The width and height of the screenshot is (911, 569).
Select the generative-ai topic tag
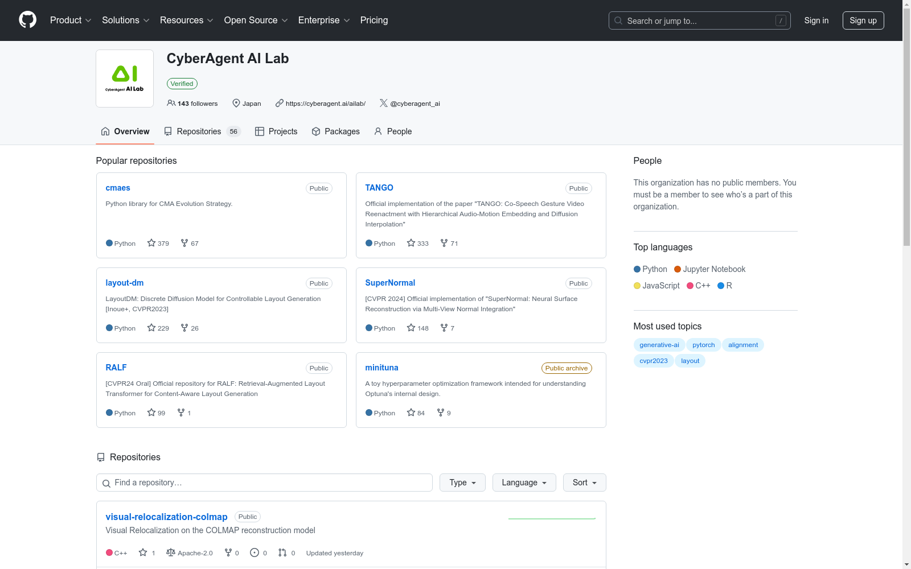pyautogui.click(x=659, y=345)
